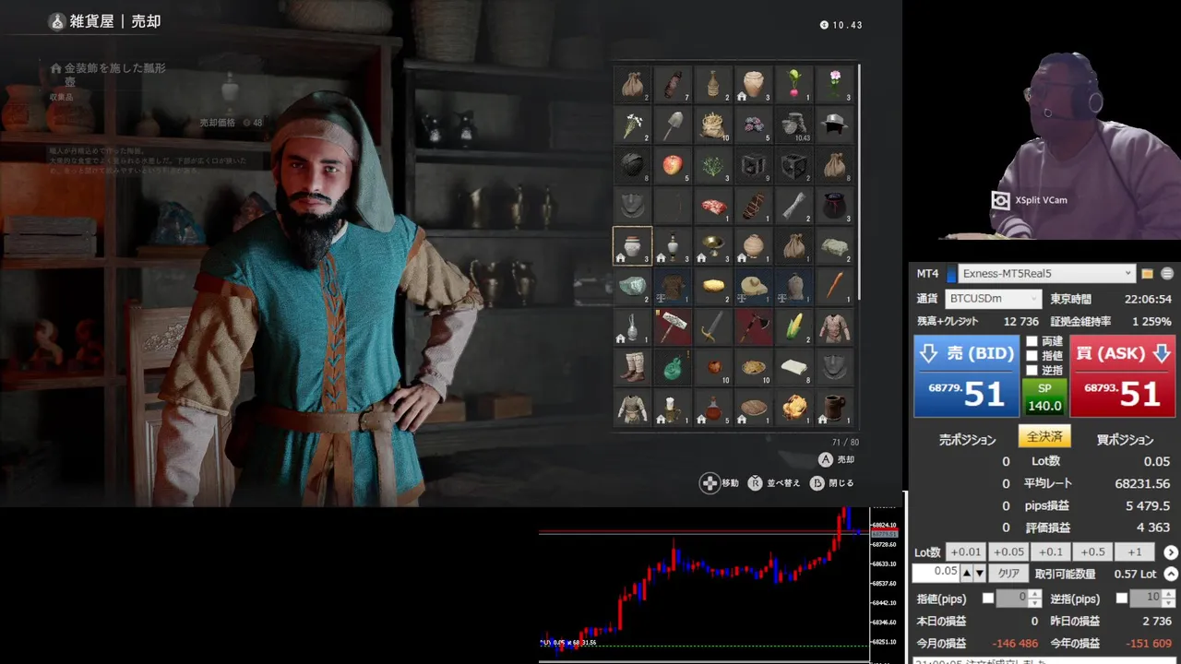Click the クリア button

pos(1009,574)
